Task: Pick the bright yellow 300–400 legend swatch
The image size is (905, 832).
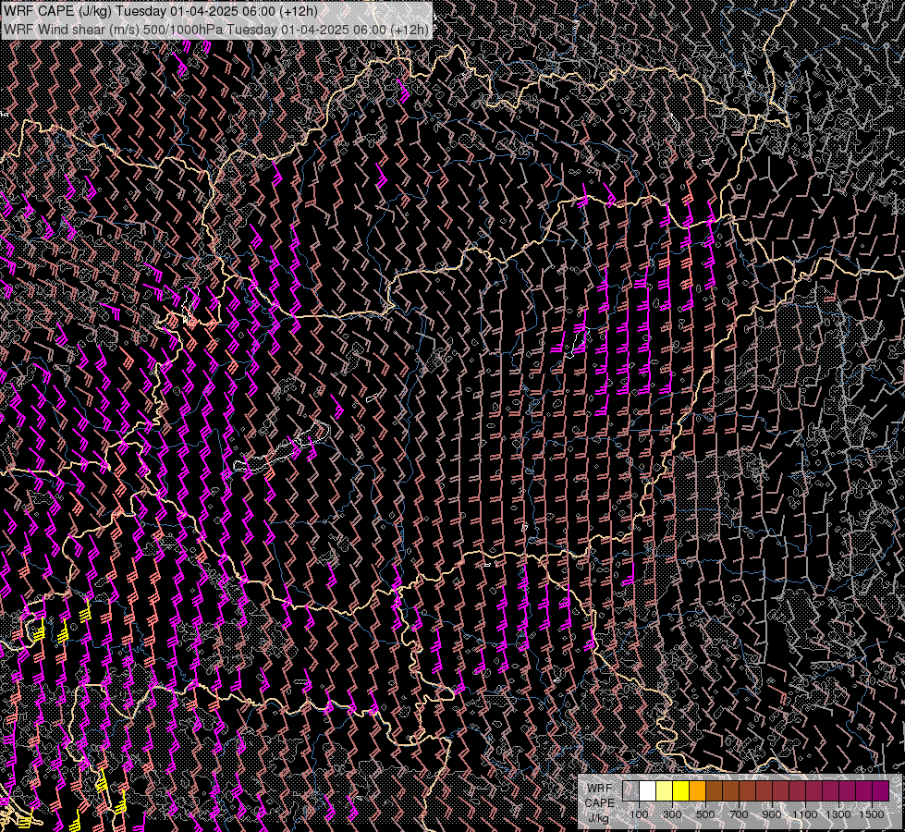Action: tap(681, 790)
